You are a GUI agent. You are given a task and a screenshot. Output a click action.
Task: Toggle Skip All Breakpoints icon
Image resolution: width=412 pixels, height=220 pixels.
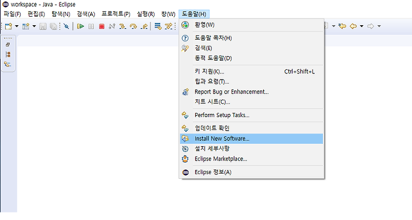pyautogui.click(x=66, y=26)
